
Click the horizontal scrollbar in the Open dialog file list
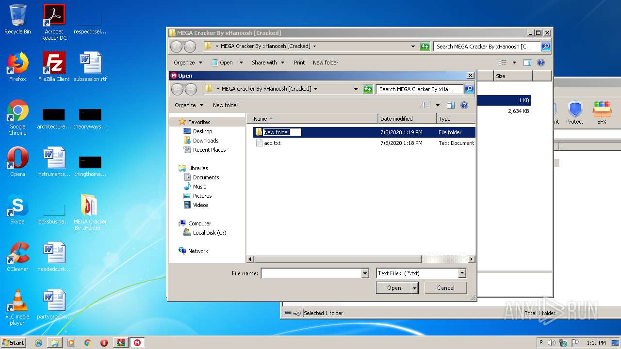point(338,259)
